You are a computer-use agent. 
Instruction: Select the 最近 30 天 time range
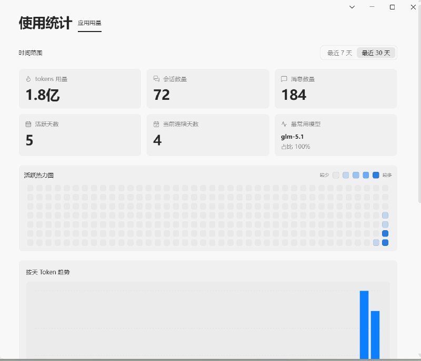coord(376,53)
